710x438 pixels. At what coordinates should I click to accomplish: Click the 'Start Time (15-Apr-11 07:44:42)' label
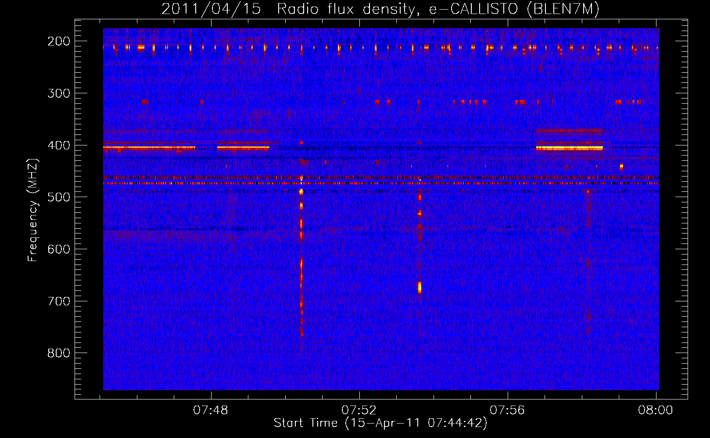point(380,423)
